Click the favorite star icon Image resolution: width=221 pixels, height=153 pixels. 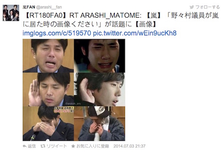pyautogui.click(x=73, y=146)
